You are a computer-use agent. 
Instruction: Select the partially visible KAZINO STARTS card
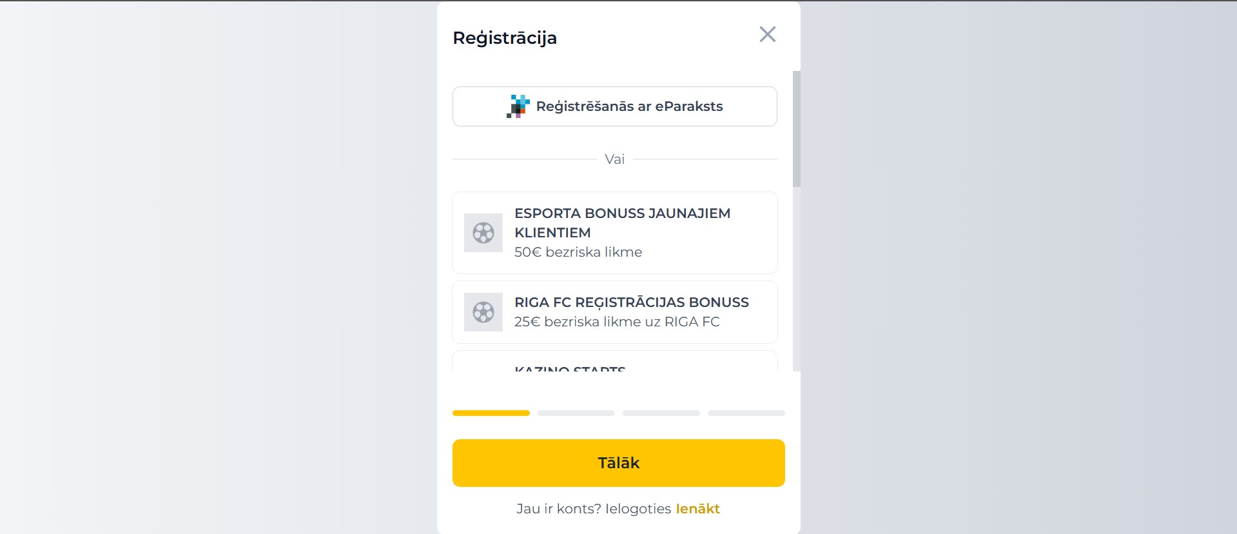[x=615, y=361]
